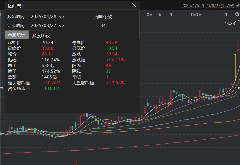Open the 2025/1/6-2025/8/27 date range link
The image size is (240, 165).
[208, 6]
